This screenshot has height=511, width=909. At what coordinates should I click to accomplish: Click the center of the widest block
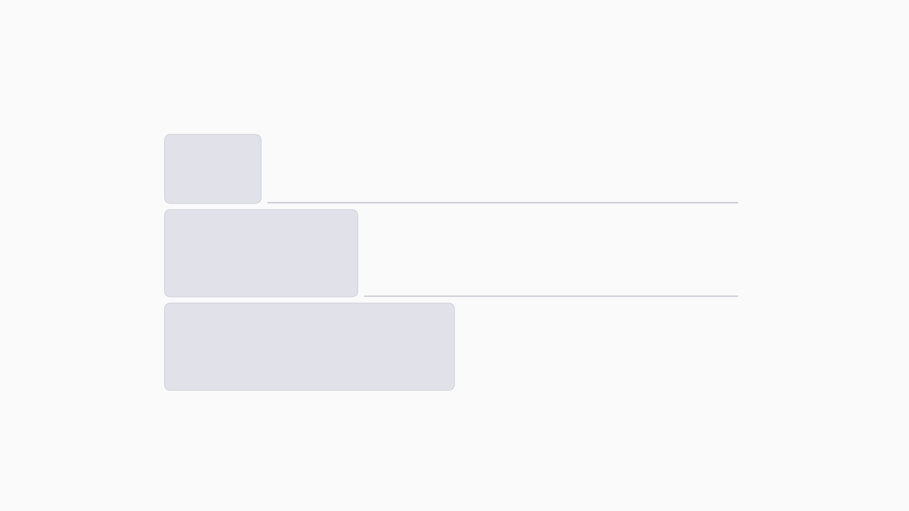coord(309,347)
